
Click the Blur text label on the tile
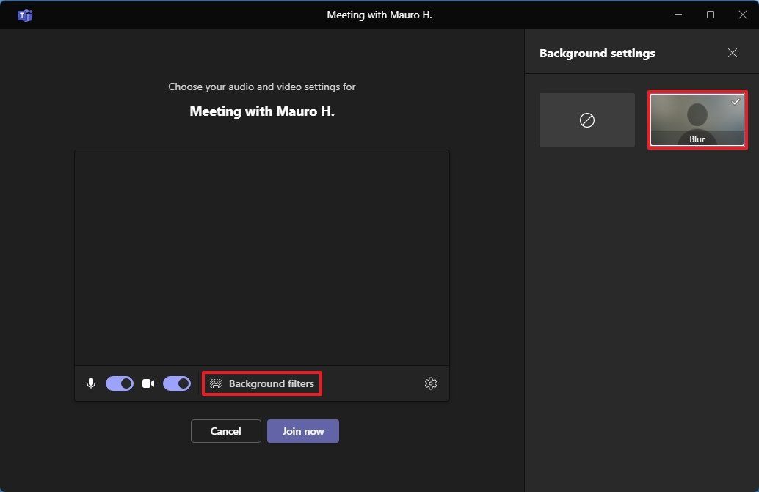(696, 139)
